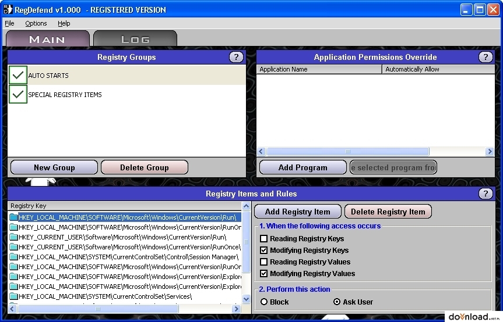This screenshot has width=503, height=322.
Task: Click registry key list scroll down arrow
Action: [x=246, y=299]
